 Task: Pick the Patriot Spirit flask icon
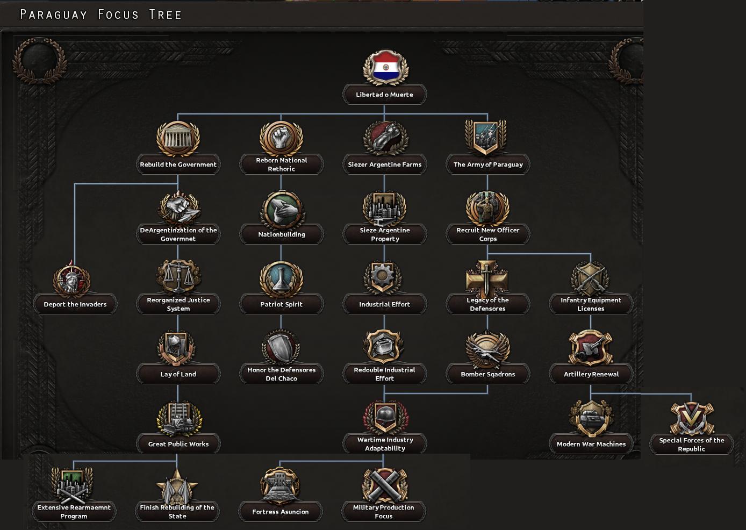[x=281, y=279]
